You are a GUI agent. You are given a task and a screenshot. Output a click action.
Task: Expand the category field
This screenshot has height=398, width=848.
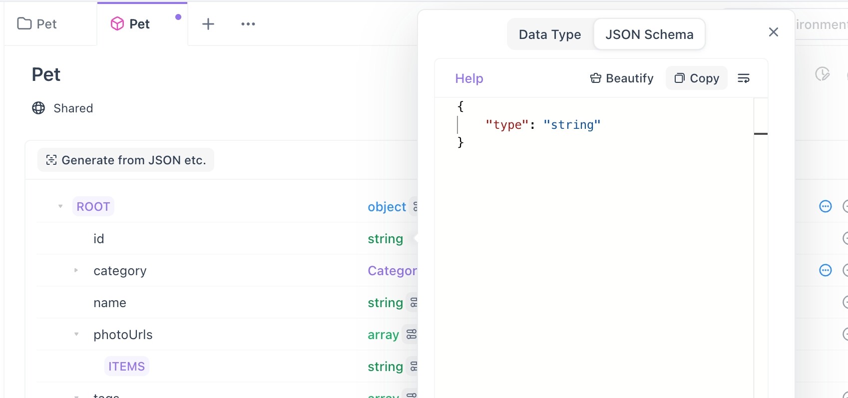click(x=76, y=271)
